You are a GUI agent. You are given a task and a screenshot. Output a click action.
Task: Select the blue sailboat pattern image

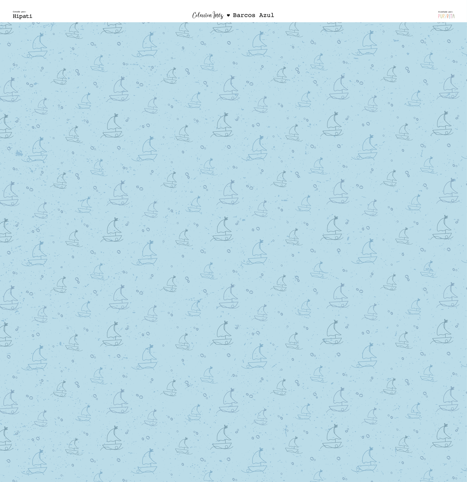pos(233,252)
